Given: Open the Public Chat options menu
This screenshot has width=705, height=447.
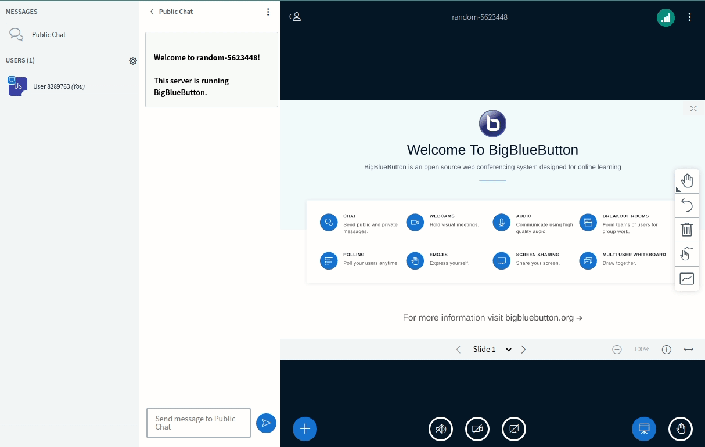Looking at the screenshot, I should [268, 12].
